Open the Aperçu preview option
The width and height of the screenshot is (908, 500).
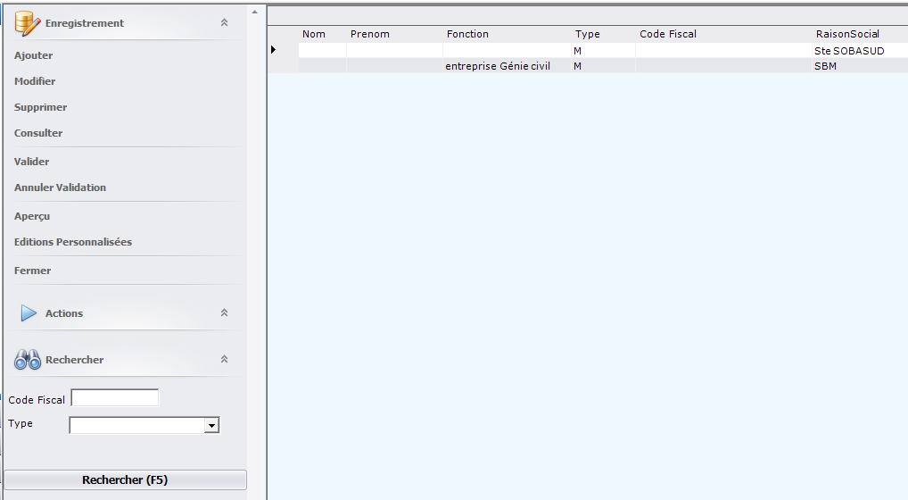point(32,216)
